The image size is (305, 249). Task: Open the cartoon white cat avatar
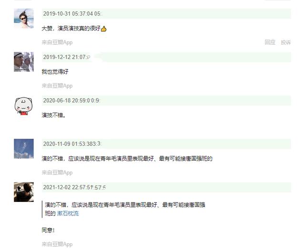24,106
